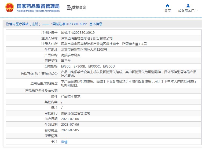Image resolution: width=202 pixels, height=149 pixels.
Task: Open the 数据查询 section label
Action: pyautogui.click(x=79, y=8)
